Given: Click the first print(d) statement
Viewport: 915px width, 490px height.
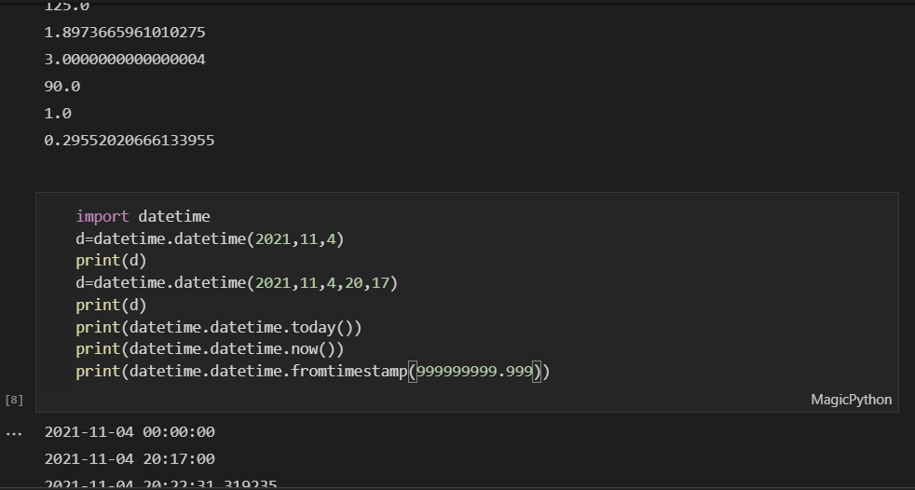Looking at the screenshot, I should pyautogui.click(x=111, y=261).
